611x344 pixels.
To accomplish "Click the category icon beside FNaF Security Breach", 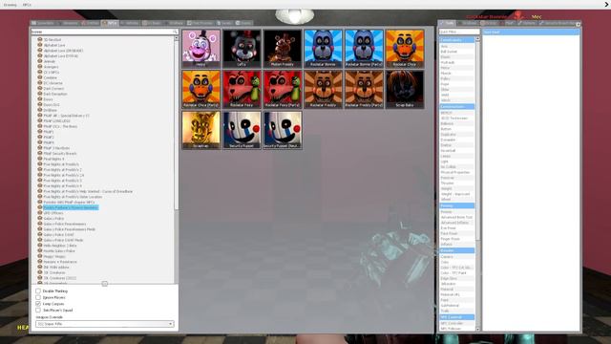I will 40,153.
